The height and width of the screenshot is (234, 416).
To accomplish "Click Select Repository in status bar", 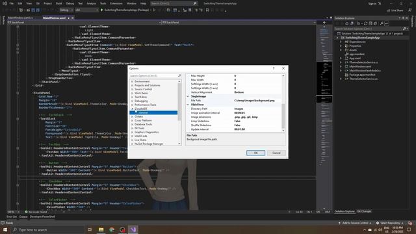I will coord(390,223).
